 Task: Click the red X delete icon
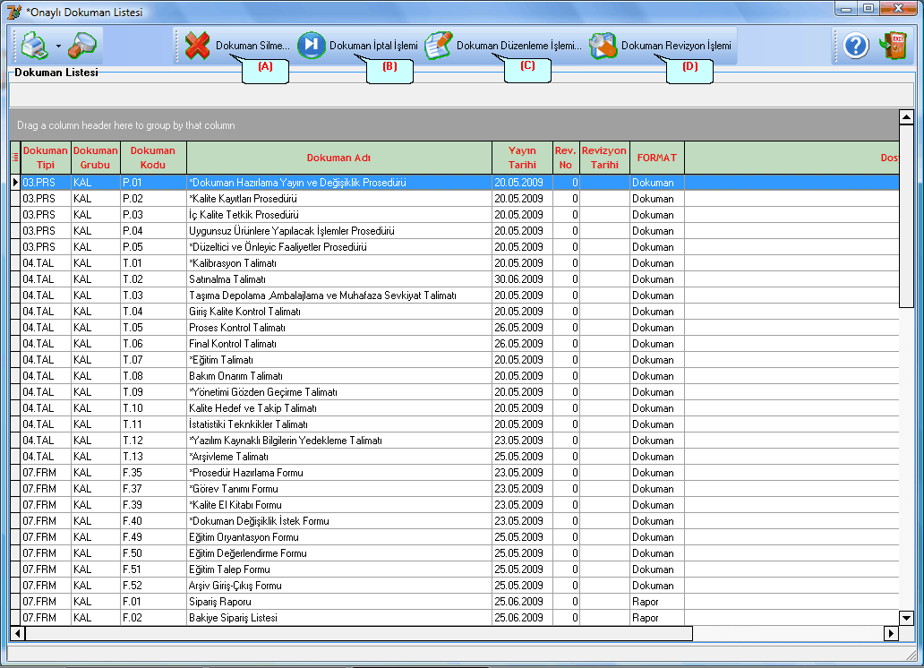197,46
